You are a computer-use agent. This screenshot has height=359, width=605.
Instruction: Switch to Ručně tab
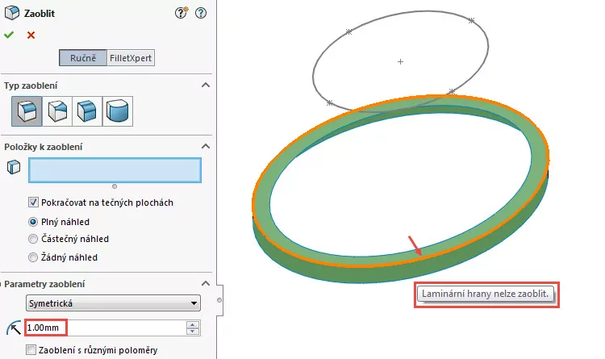tap(83, 58)
